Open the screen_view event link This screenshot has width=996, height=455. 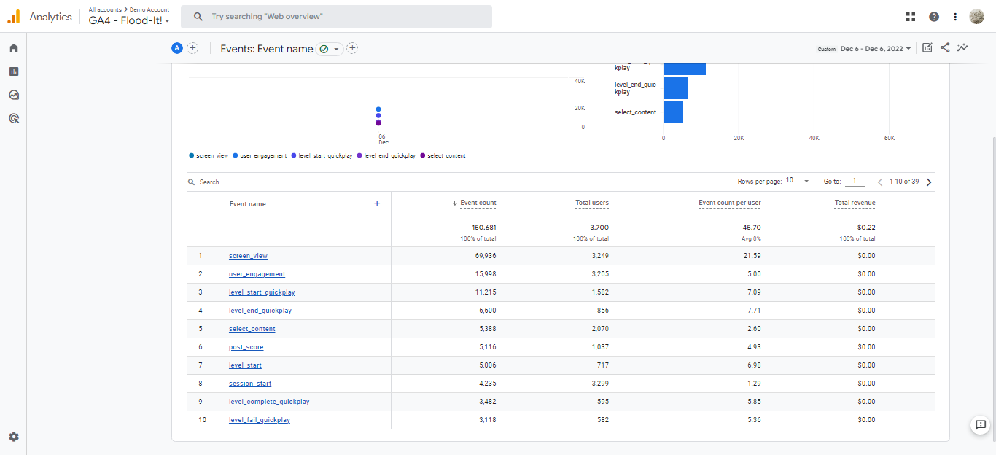pyautogui.click(x=249, y=256)
